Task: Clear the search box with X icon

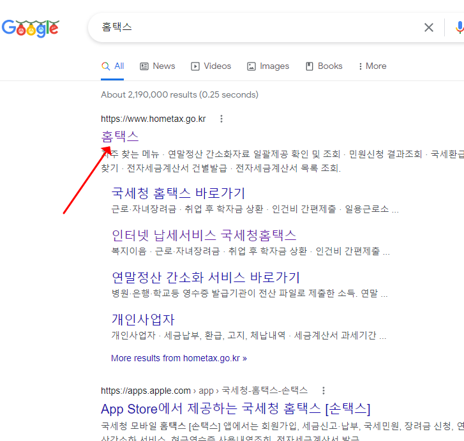Action: point(428,27)
